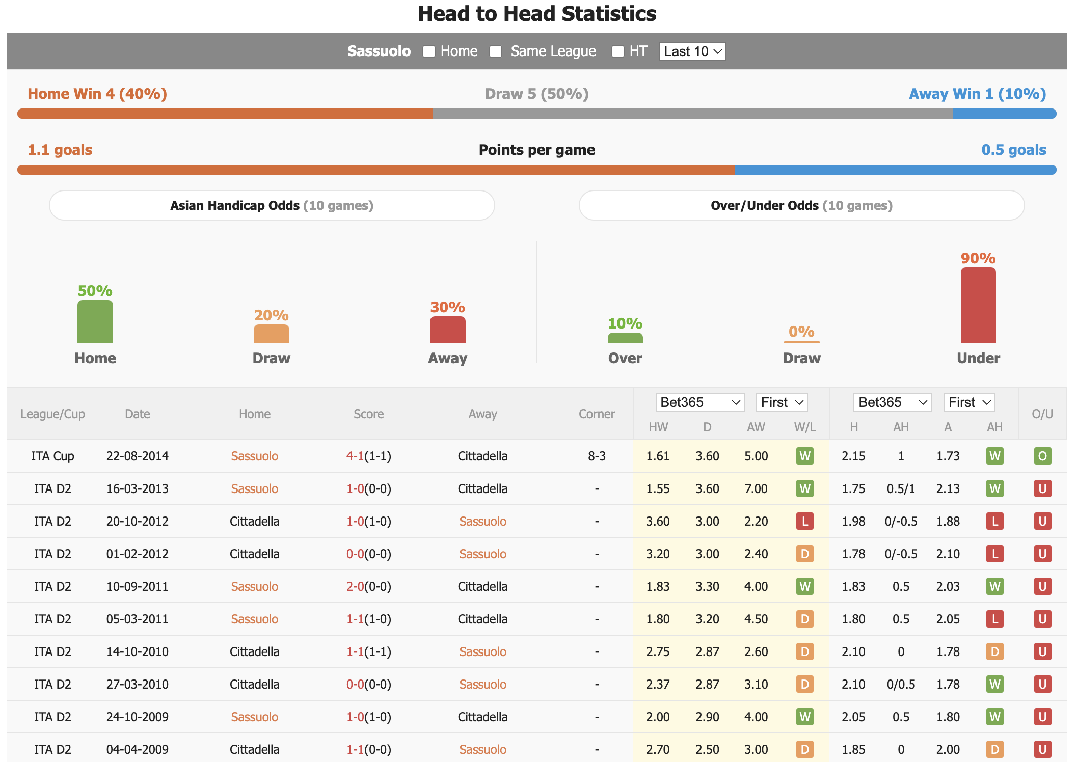This screenshot has width=1077, height=762.
Task: Click the red 90% Under bar
Action: (978, 305)
